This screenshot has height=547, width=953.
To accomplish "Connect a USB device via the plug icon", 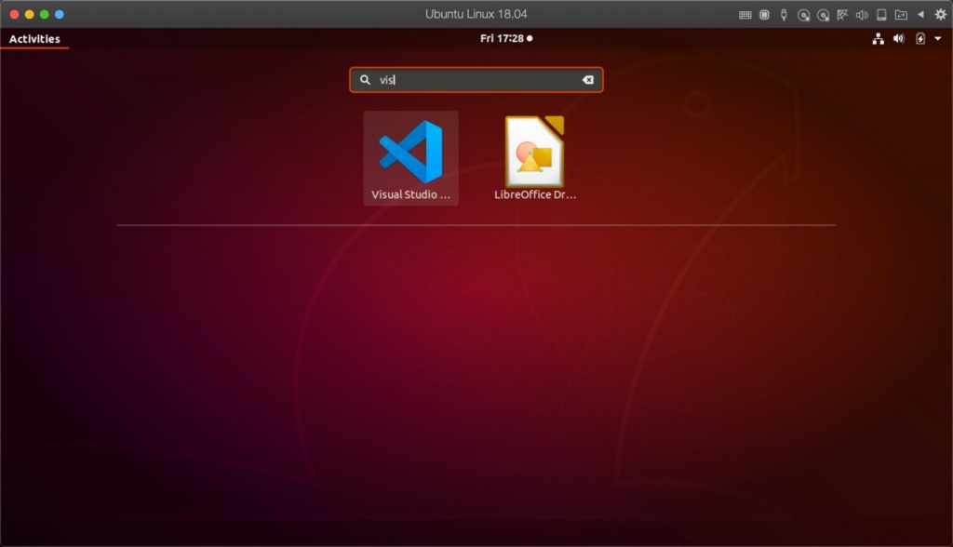I will pyautogui.click(x=784, y=14).
